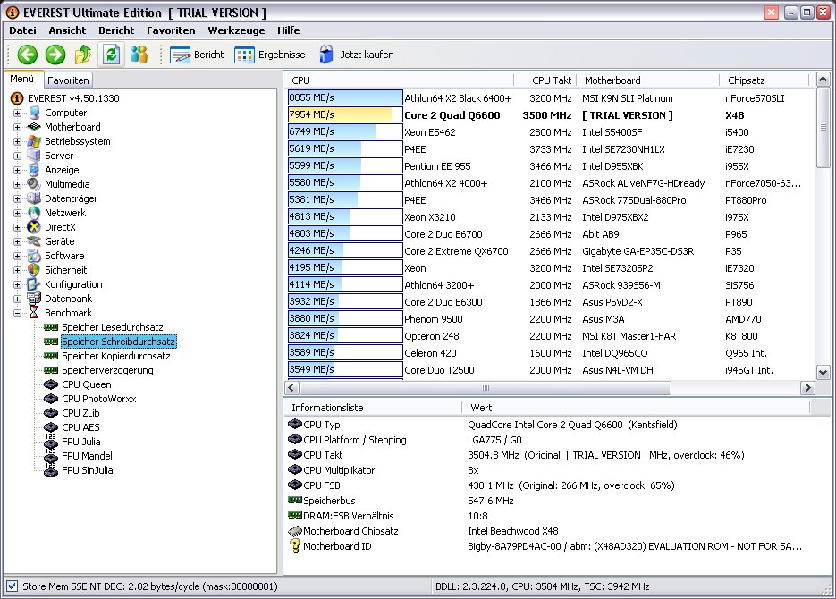Click the CPU Queen chip icon
The width and height of the screenshot is (836, 599).
[51, 384]
